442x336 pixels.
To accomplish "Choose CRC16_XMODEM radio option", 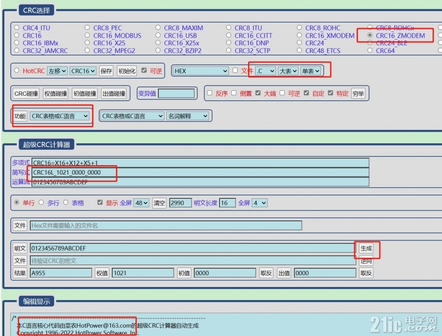I will click(x=299, y=35).
